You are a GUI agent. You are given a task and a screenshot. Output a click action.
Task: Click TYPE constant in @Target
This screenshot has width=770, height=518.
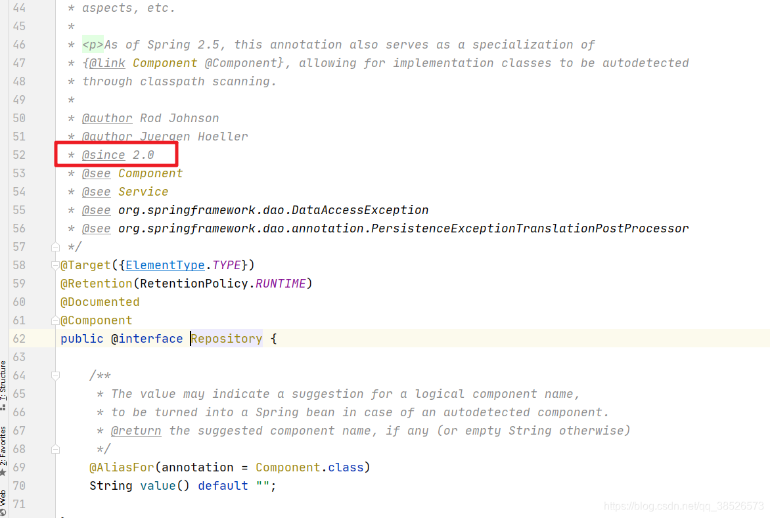click(227, 265)
